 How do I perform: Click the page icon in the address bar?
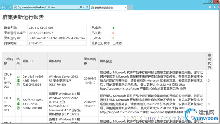pos(15,7)
